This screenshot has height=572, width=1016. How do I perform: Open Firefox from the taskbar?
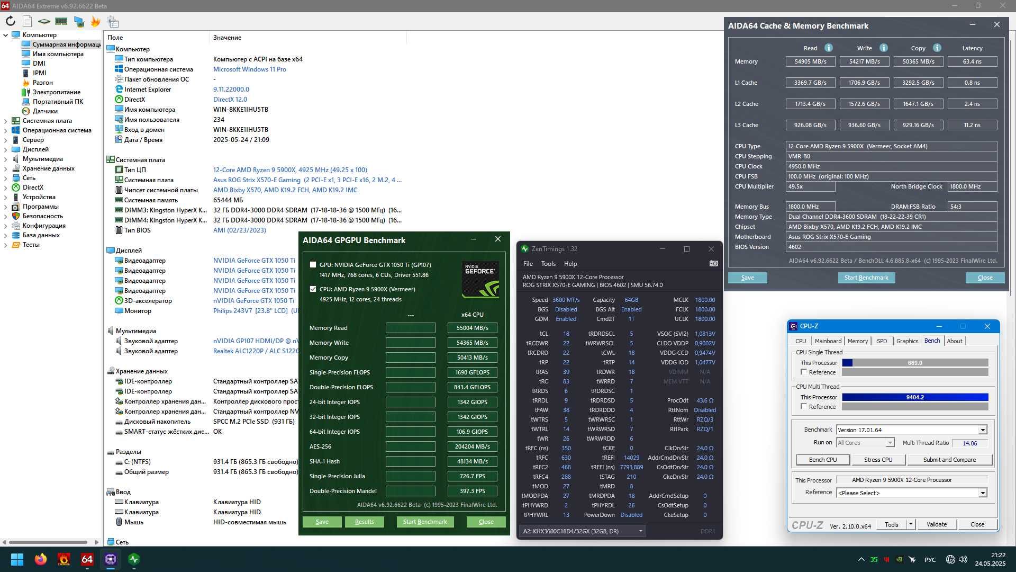(40, 559)
